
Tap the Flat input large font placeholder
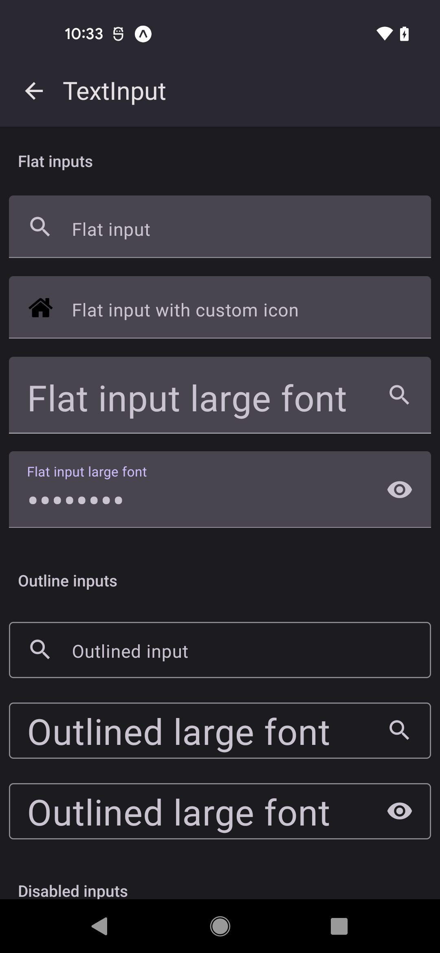point(187,399)
